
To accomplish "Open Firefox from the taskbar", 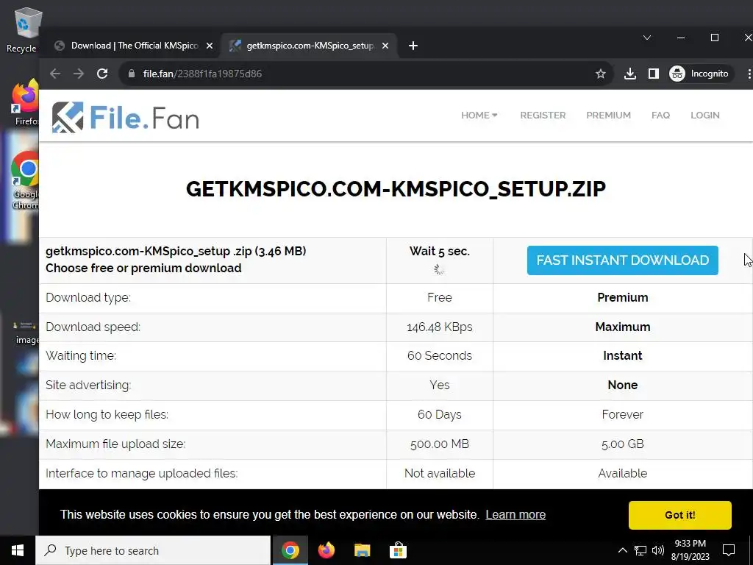I will [x=326, y=550].
